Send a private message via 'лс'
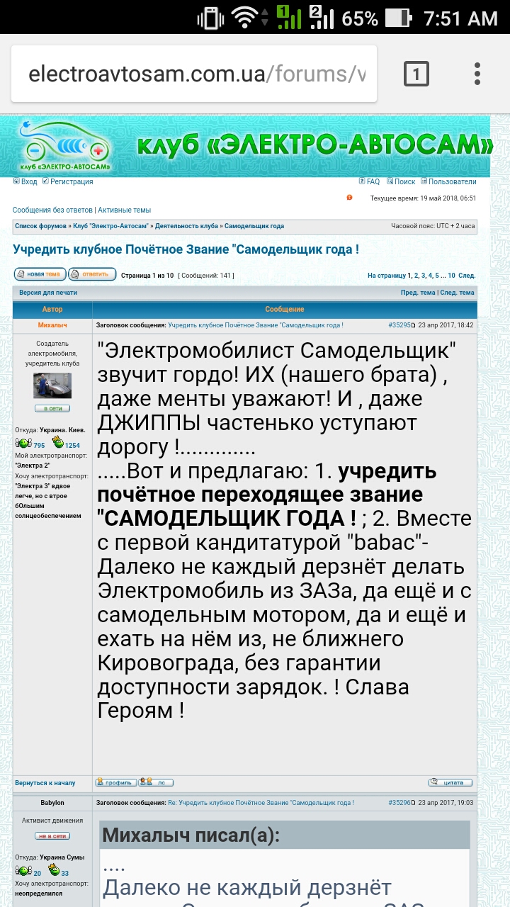This screenshot has height=907, width=510. 156,782
